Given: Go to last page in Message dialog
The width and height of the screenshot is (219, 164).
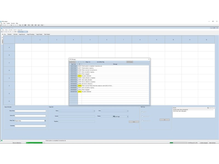Looking at the screenshot, I should pyautogui.click(x=84, y=62).
